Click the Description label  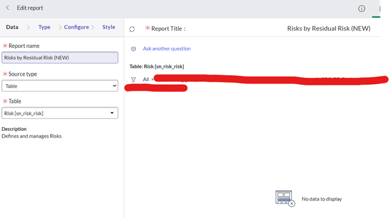pos(14,129)
